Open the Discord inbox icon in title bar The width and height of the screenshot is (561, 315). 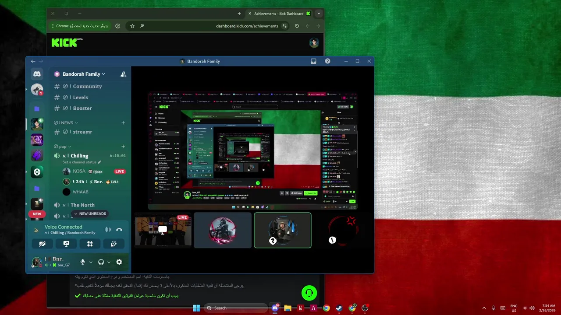313,61
